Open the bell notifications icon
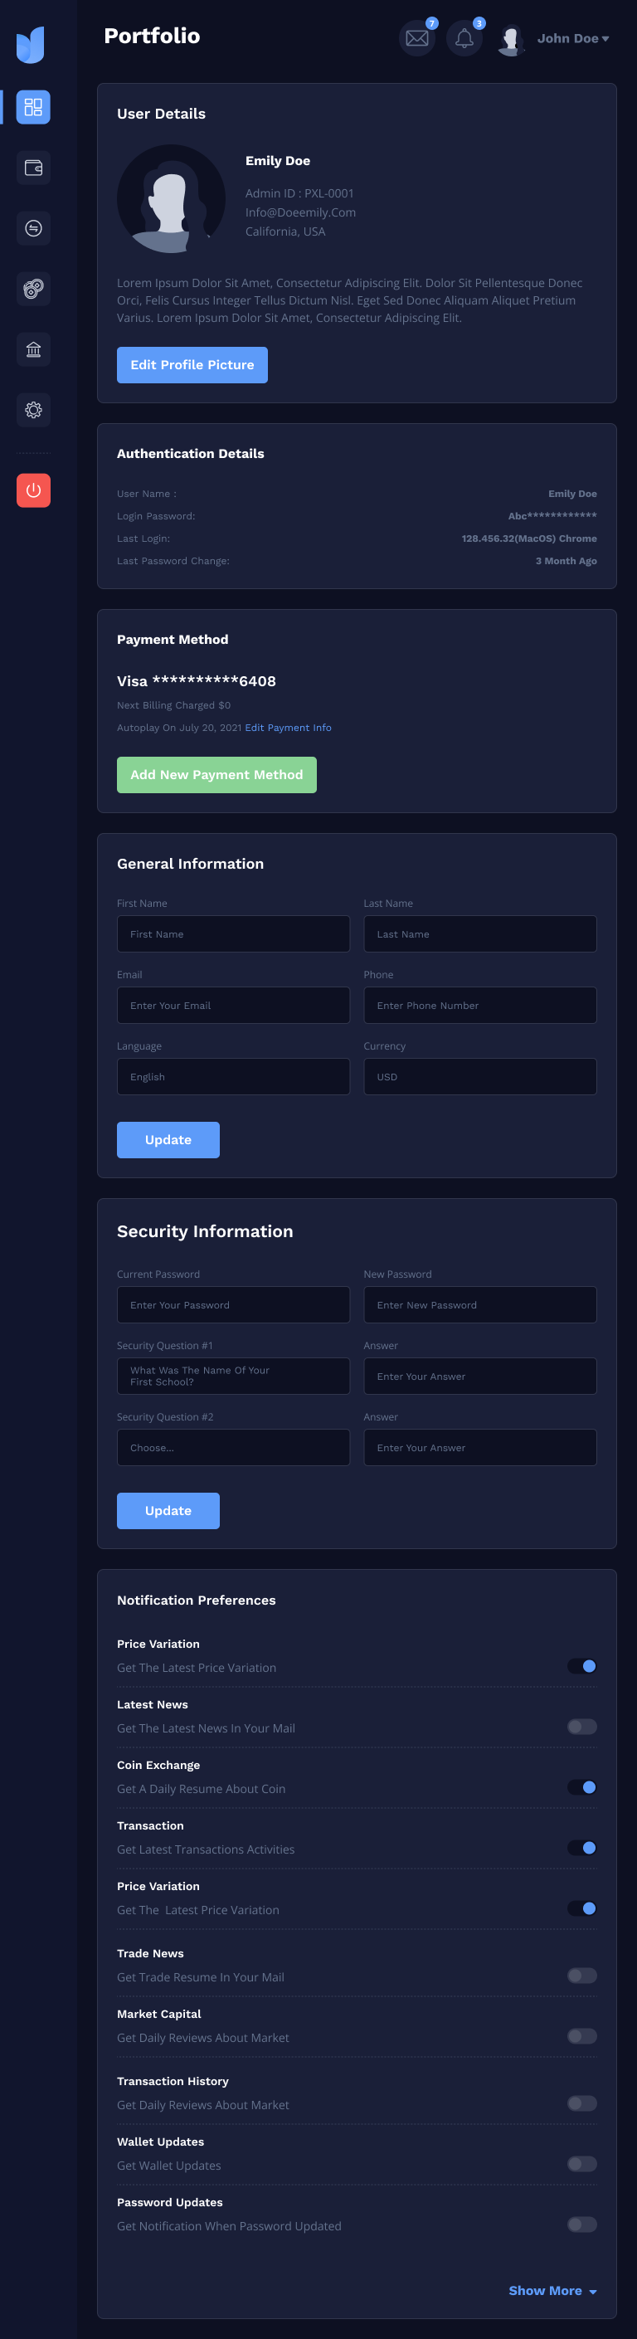Viewport: 637px width, 2339px height. click(464, 38)
